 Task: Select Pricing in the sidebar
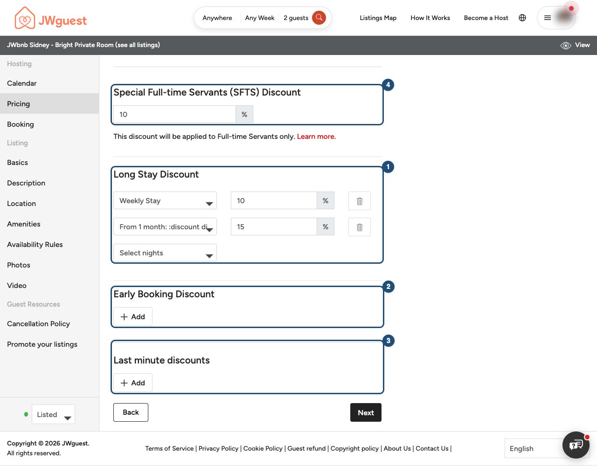tap(49, 103)
